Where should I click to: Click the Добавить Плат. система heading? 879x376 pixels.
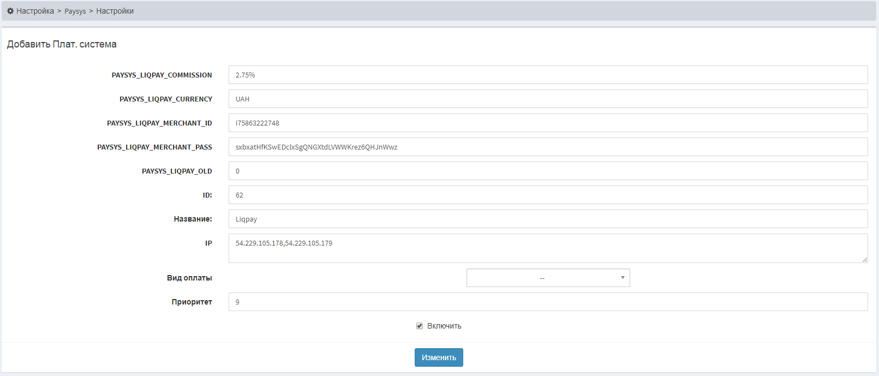pyautogui.click(x=62, y=44)
